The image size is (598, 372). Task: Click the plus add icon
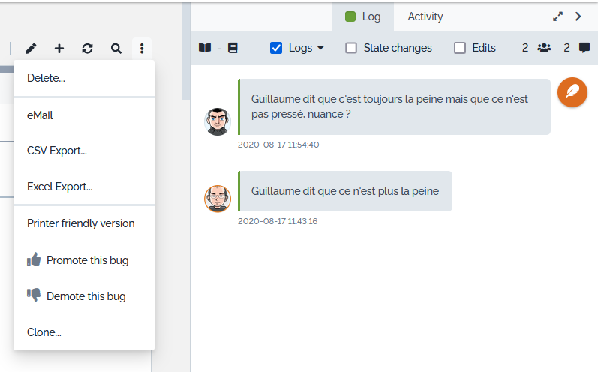coord(59,49)
